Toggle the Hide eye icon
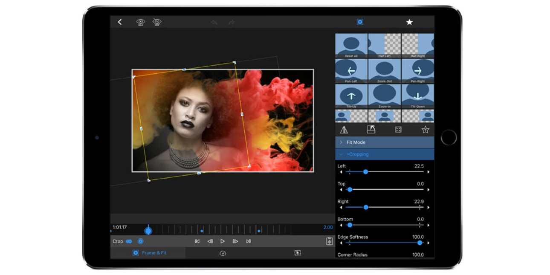The image size is (550, 275). pyautogui.click(x=157, y=22)
